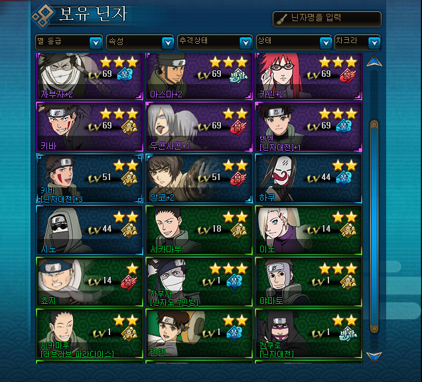Open the 별 등급 dropdown
This screenshot has width=422, height=382.
(x=69, y=42)
